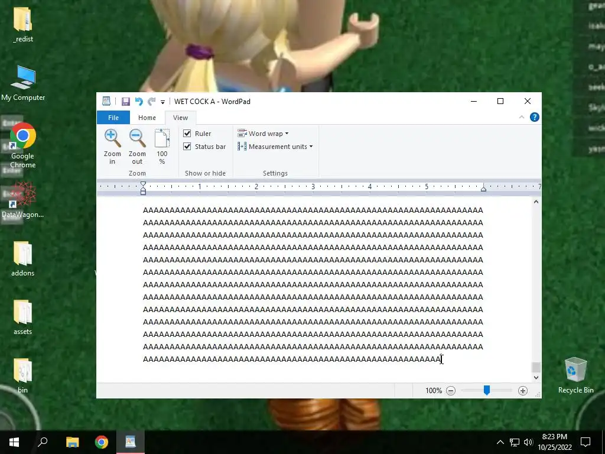Collapse the ribbon with chevron arrow
The height and width of the screenshot is (454, 605).
(x=522, y=117)
